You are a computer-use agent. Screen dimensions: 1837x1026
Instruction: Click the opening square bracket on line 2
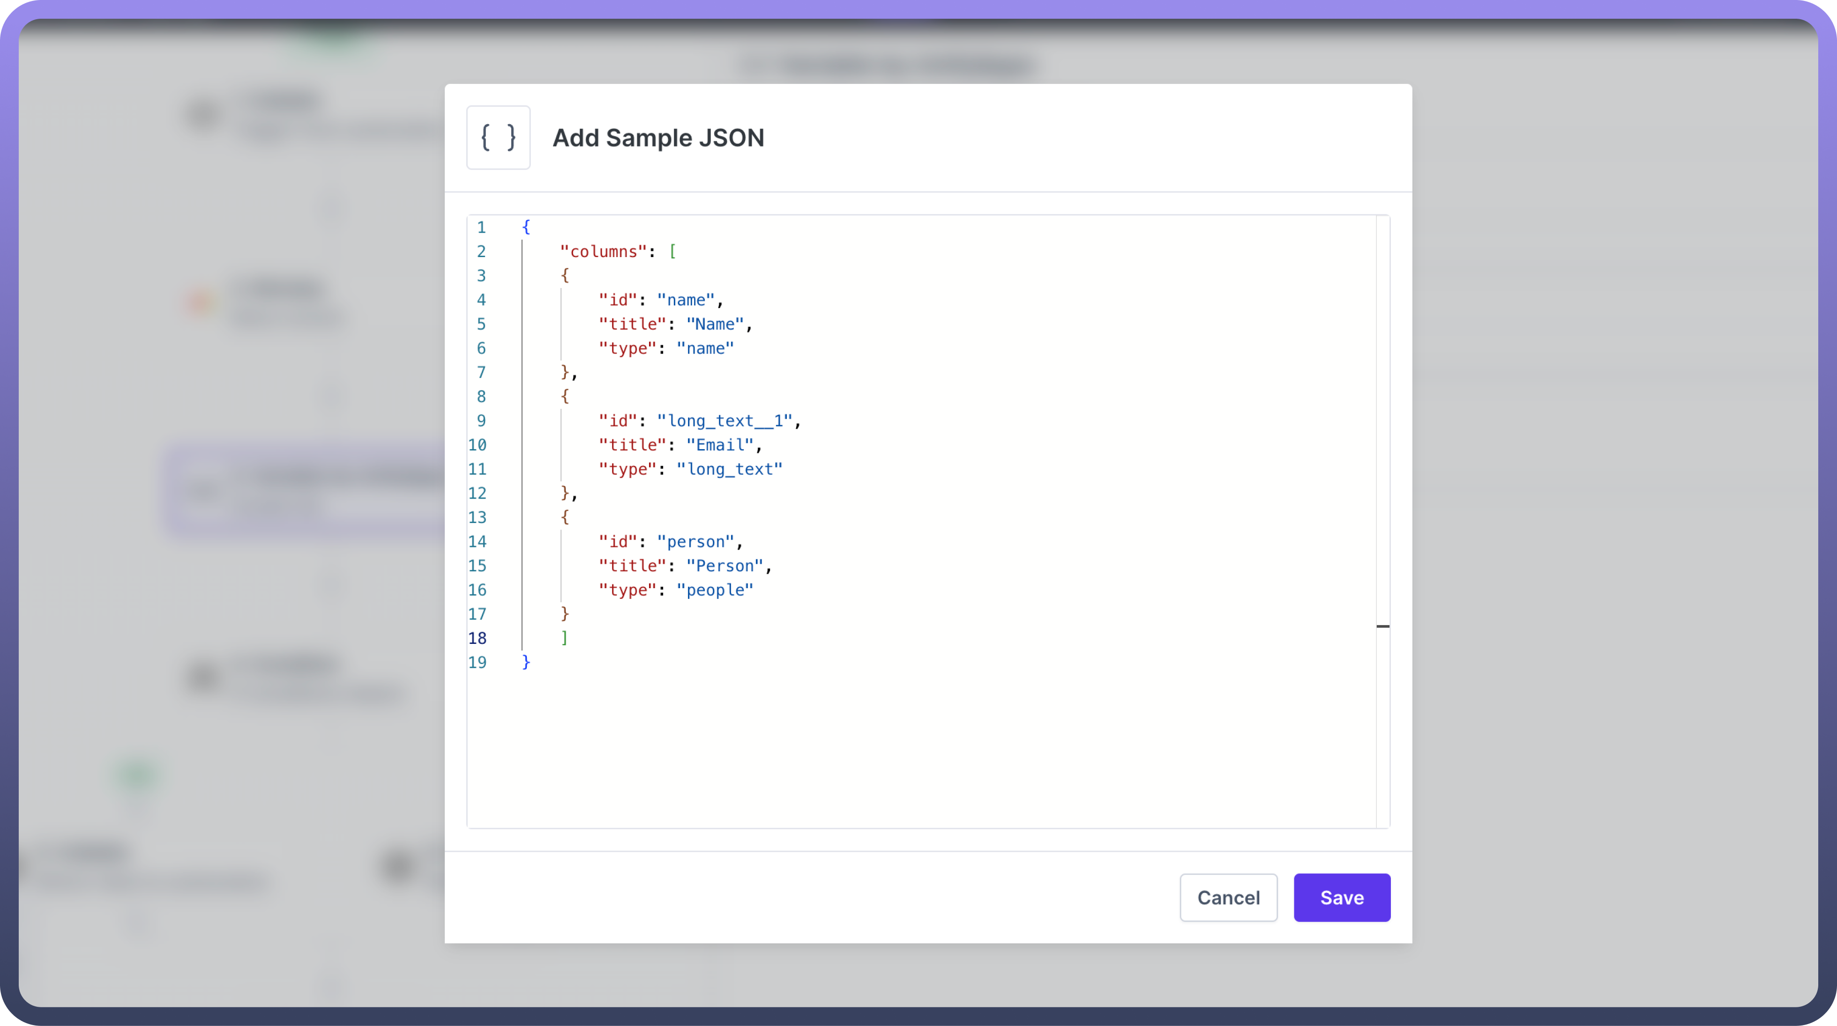[x=672, y=251]
